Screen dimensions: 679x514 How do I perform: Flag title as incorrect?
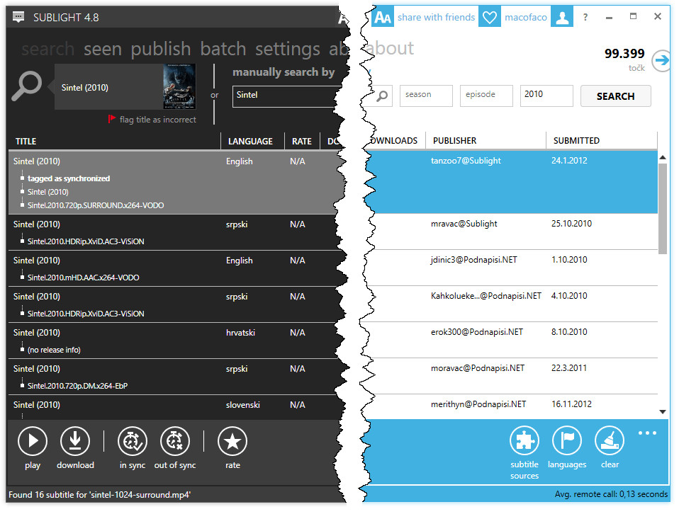152,120
